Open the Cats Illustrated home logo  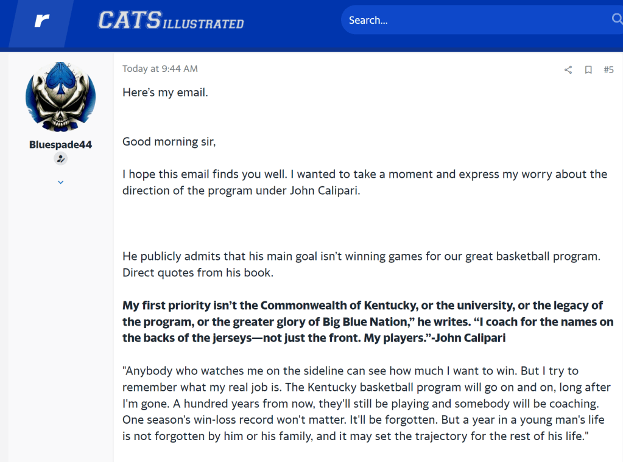[x=171, y=21]
